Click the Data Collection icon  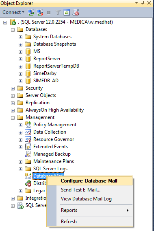pyautogui.click(x=28, y=132)
